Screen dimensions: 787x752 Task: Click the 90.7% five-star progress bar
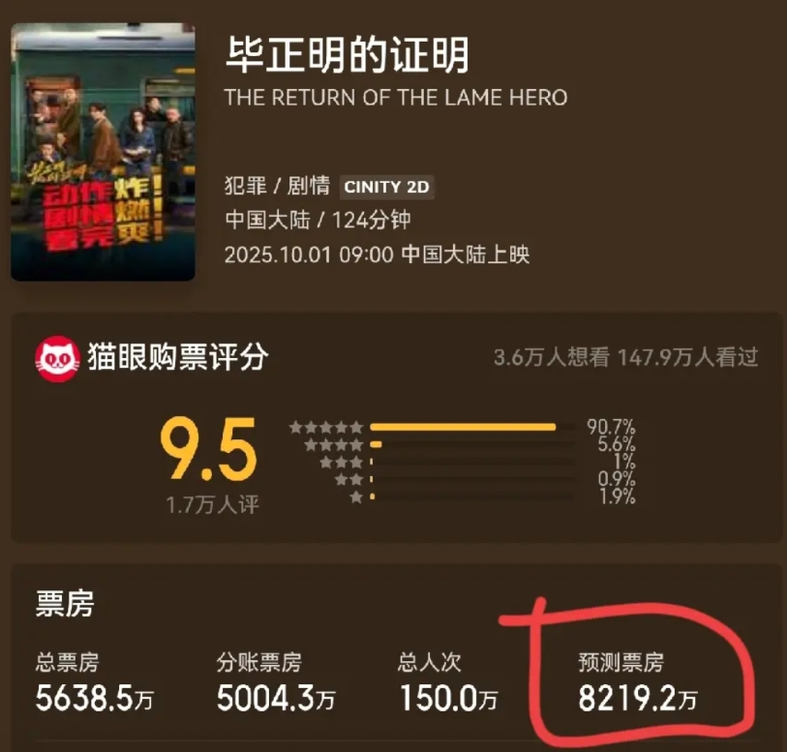pyautogui.click(x=472, y=428)
